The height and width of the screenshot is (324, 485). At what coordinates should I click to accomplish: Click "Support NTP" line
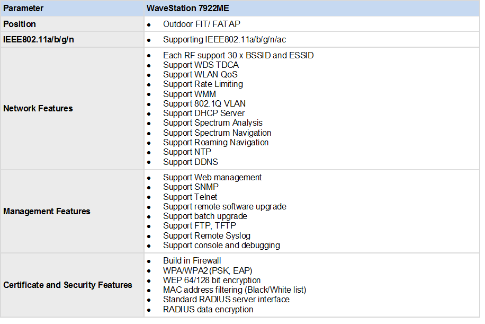187,152
